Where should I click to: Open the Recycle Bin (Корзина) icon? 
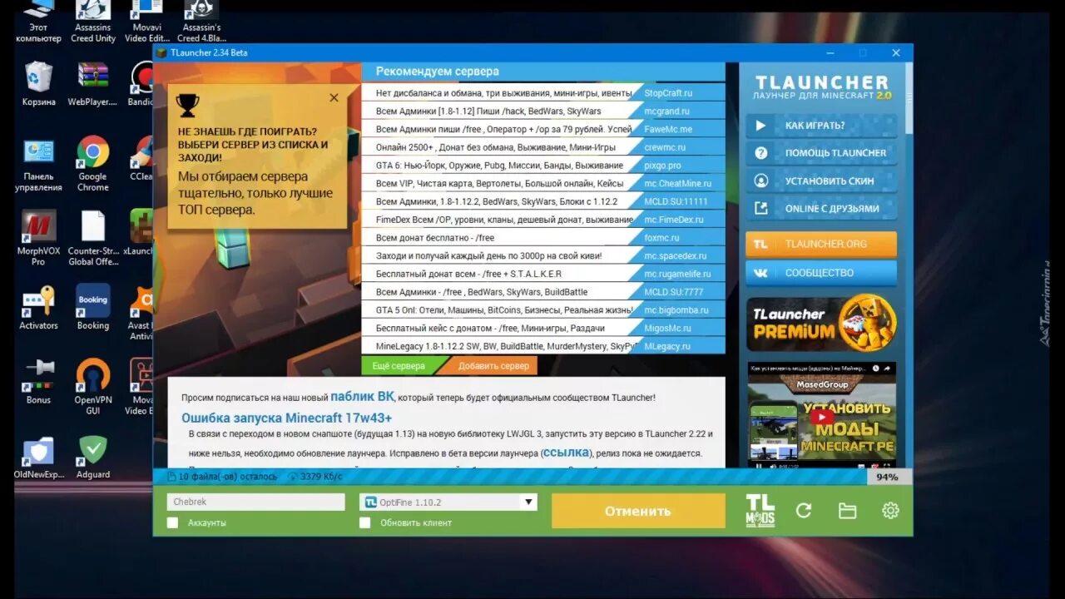[39, 84]
